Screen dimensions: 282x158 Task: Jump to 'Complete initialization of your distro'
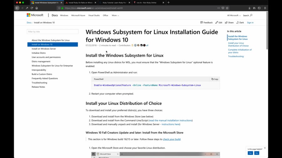coord(240,51)
